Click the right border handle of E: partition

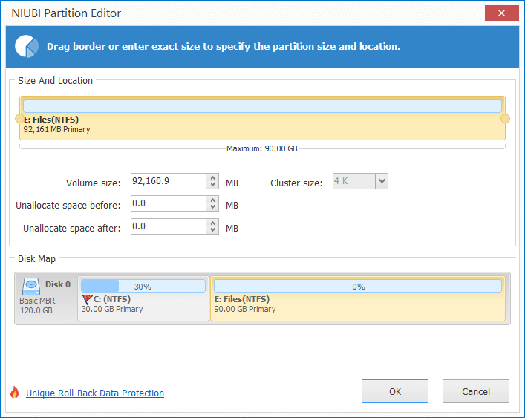coord(505,119)
